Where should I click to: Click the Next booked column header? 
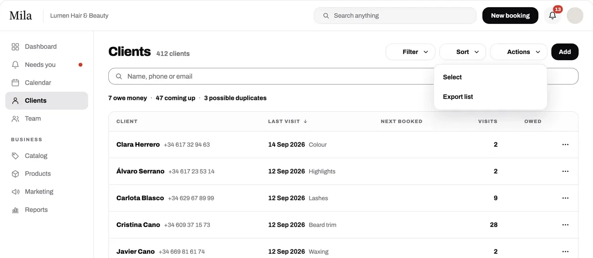(401, 121)
